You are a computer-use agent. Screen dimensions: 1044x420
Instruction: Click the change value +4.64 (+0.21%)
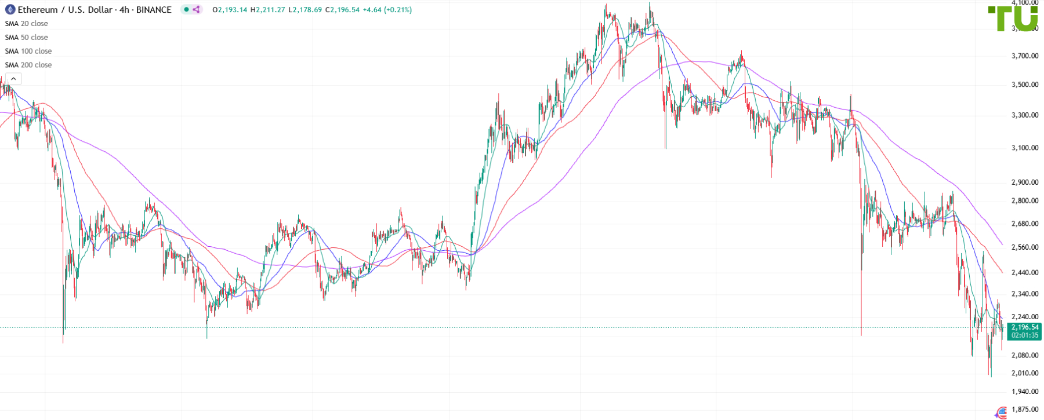tap(387, 10)
